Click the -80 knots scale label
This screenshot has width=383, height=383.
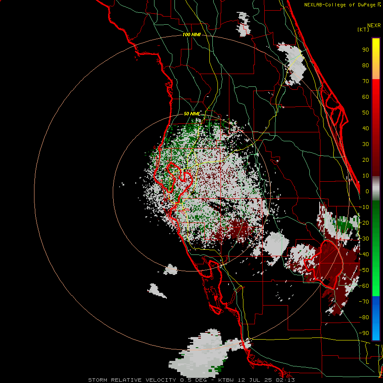[364, 317]
